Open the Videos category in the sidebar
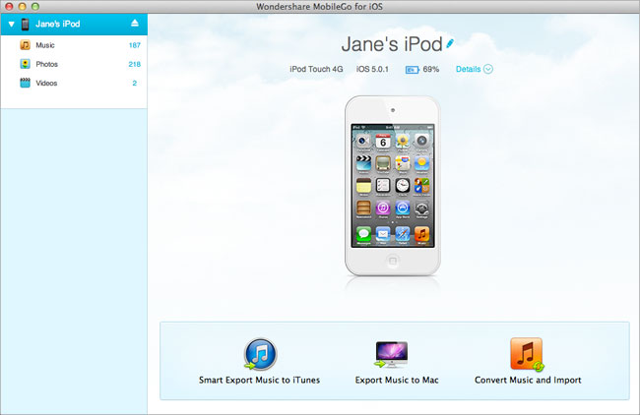640x415 pixels. 74,83
